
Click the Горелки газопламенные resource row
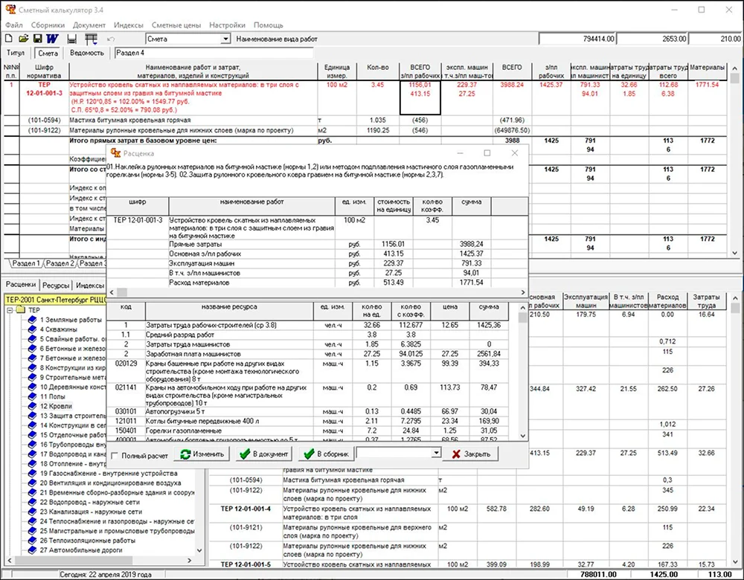coord(307,431)
